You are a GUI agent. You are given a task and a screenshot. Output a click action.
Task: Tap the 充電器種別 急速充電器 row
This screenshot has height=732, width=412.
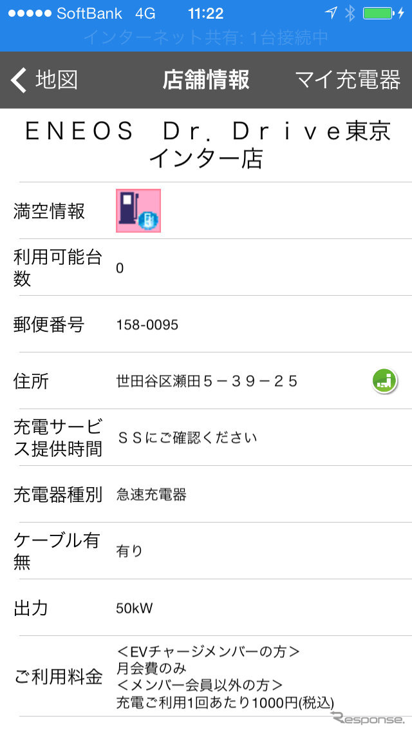pos(206,494)
